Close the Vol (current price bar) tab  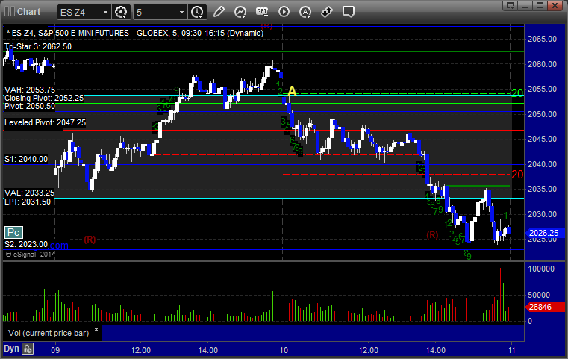click(96, 329)
